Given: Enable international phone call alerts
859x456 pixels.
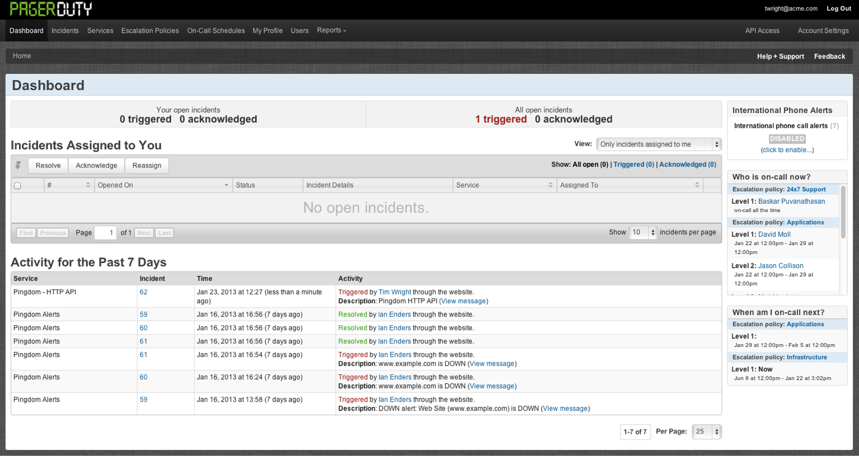Looking at the screenshot, I should click(x=787, y=150).
